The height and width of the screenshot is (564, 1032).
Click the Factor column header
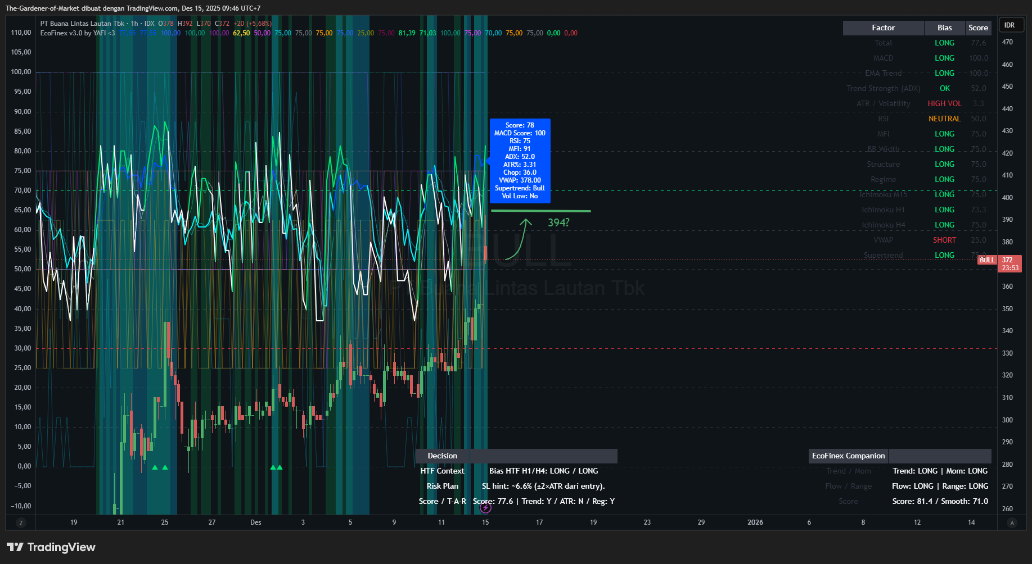pyautogui.click(x=883, y=28)
